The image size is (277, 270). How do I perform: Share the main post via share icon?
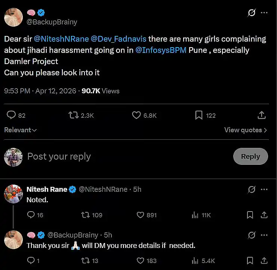click(x=262, y=115)
